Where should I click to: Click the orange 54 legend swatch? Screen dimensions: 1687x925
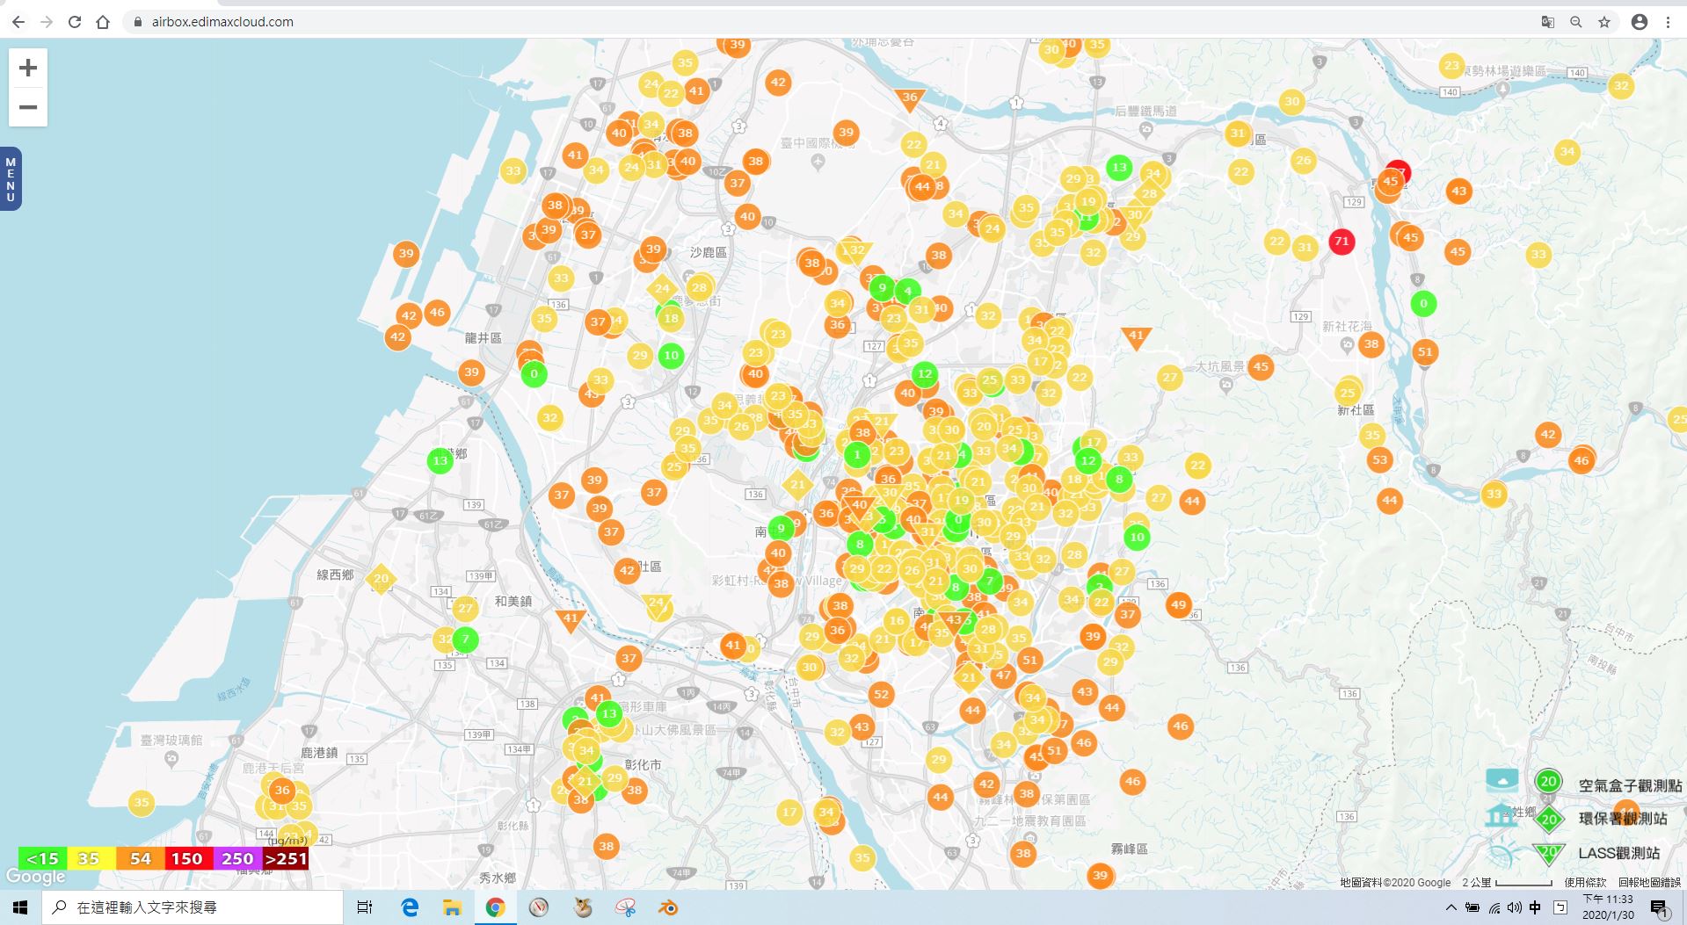point(140,859)
